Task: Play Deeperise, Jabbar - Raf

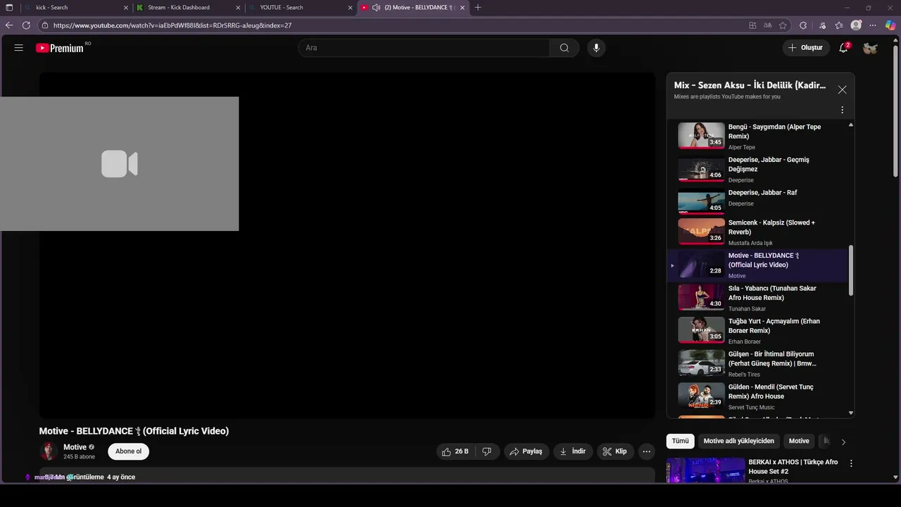Action: (758, 201)
